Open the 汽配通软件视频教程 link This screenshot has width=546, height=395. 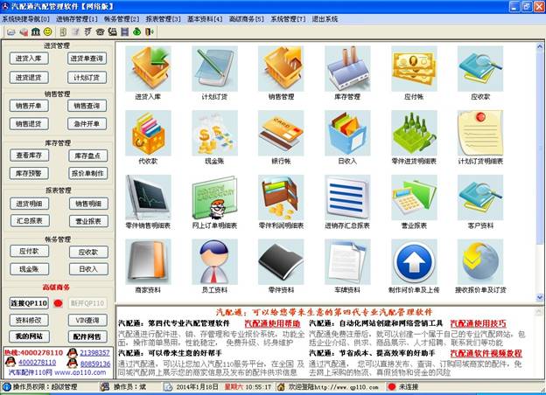486,354
